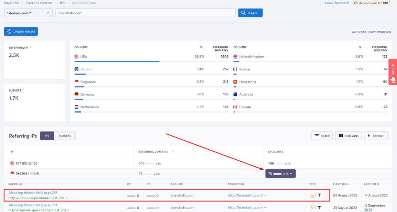Click the Australia flag icon

(x=235, y=94)
